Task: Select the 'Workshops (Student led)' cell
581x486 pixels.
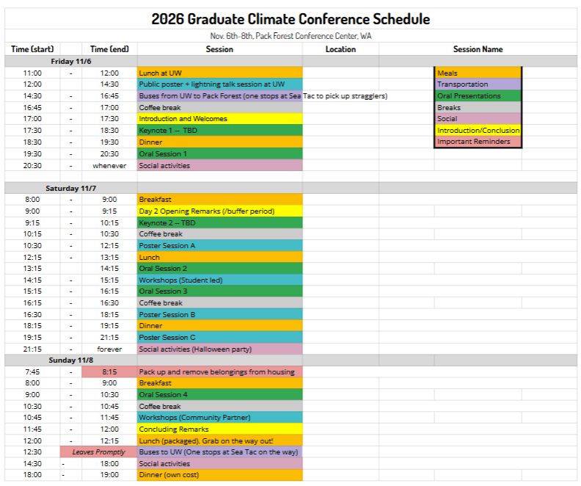Action: [x=220, y=280]
